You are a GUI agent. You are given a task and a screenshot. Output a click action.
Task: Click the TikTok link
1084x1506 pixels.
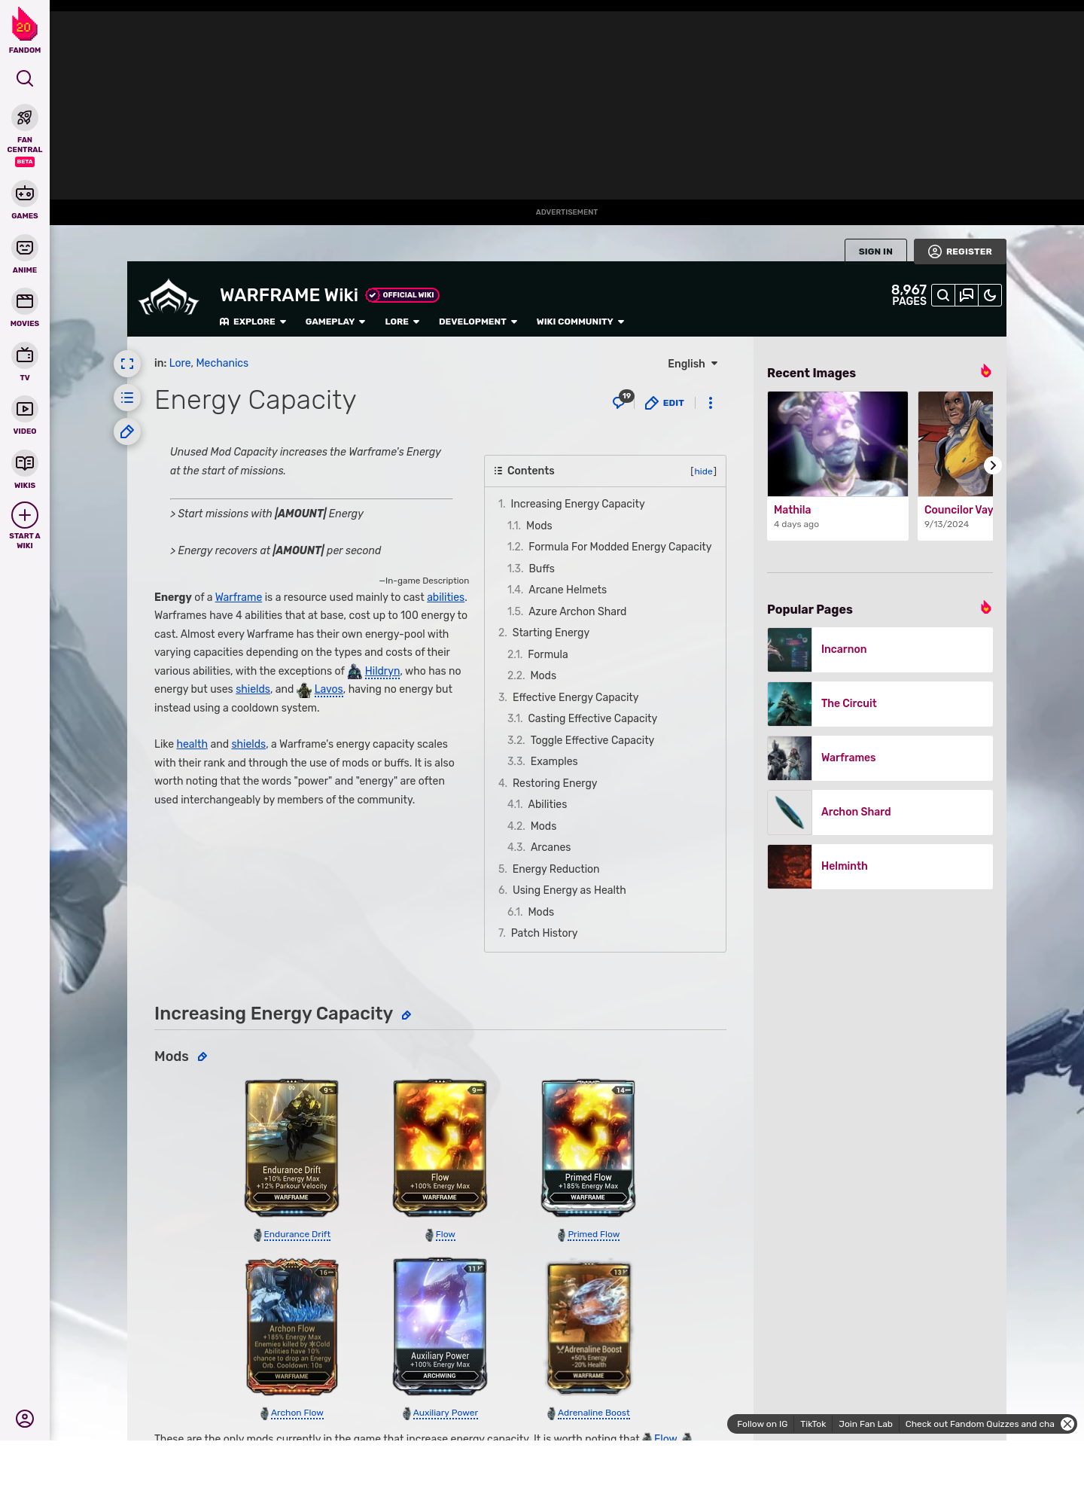813,1424
